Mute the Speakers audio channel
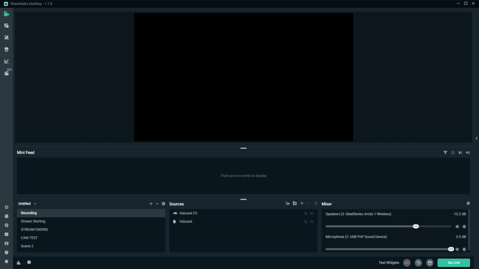The height and width of the screenshot is (269, 479). pyautogui.click(x=457, y=227)
